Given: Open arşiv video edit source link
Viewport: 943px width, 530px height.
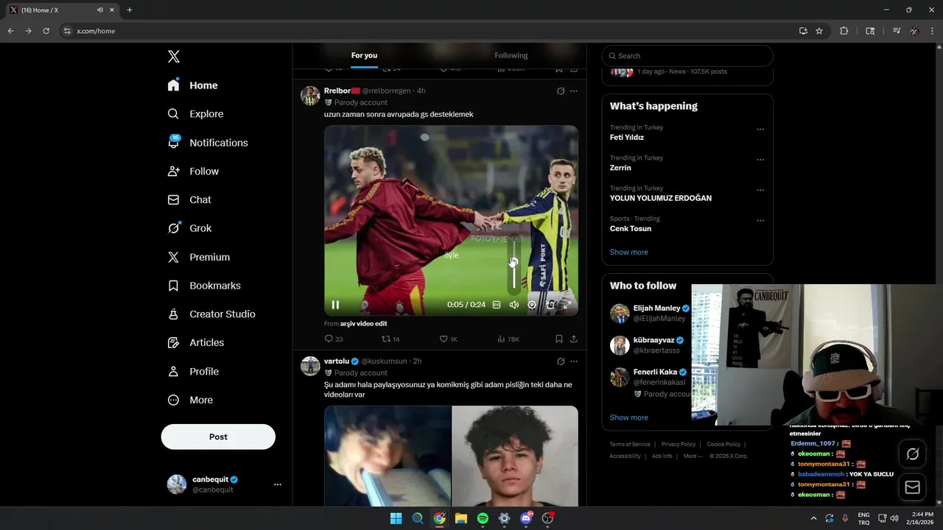Looking at the screenshot, I should point(363,324).
